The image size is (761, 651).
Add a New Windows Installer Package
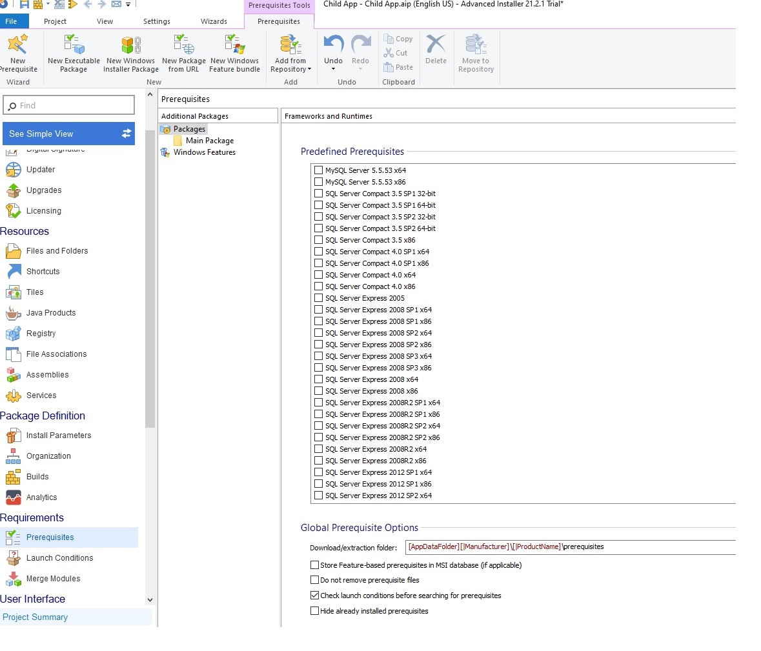point(130,54)
